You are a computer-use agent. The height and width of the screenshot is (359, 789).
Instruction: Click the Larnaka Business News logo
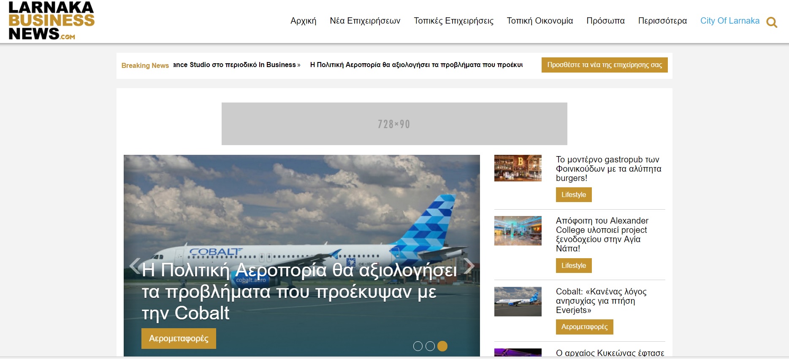pyautogui.click(x=52, y=21)
